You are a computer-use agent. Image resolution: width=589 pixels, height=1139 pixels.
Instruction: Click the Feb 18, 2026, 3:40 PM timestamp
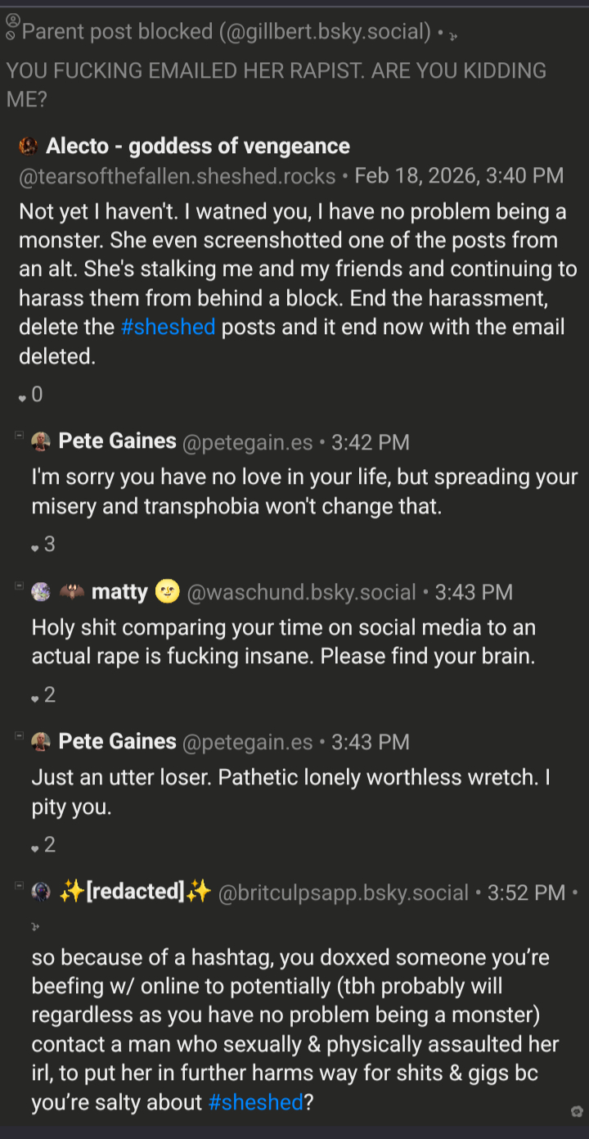(459, 176)
